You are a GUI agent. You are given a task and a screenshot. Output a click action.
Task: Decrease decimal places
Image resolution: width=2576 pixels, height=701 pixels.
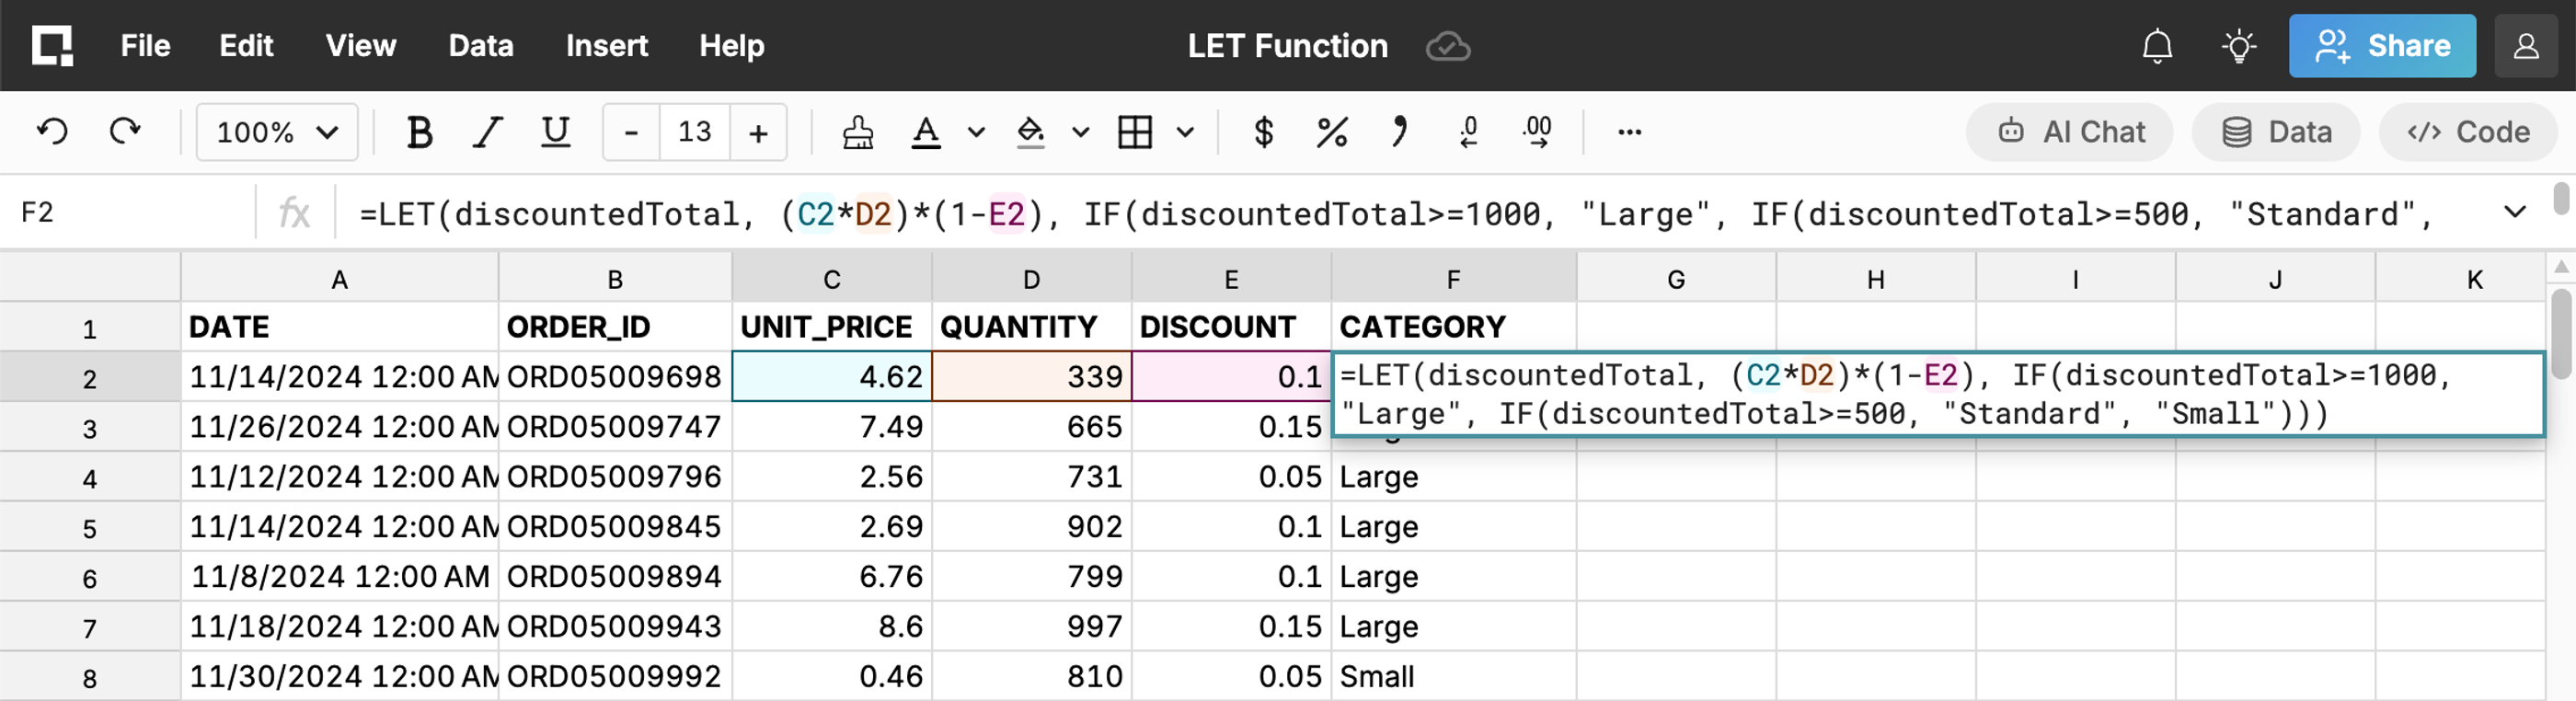point(1468,132)
